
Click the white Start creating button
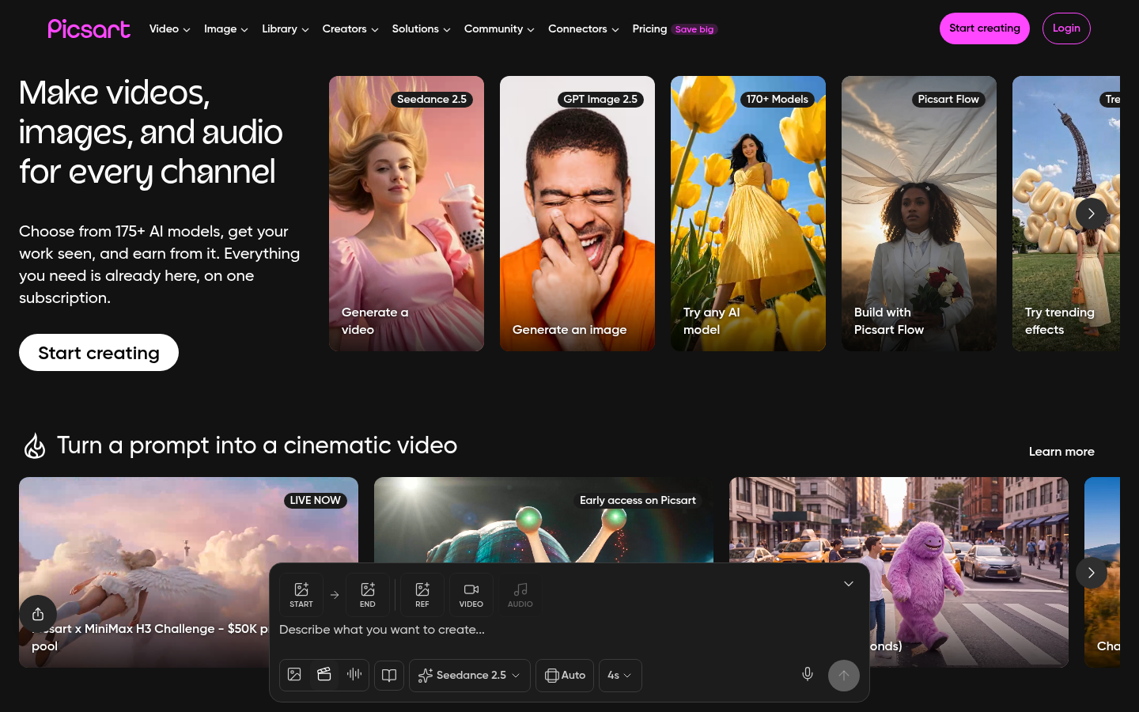coord(99,353)
